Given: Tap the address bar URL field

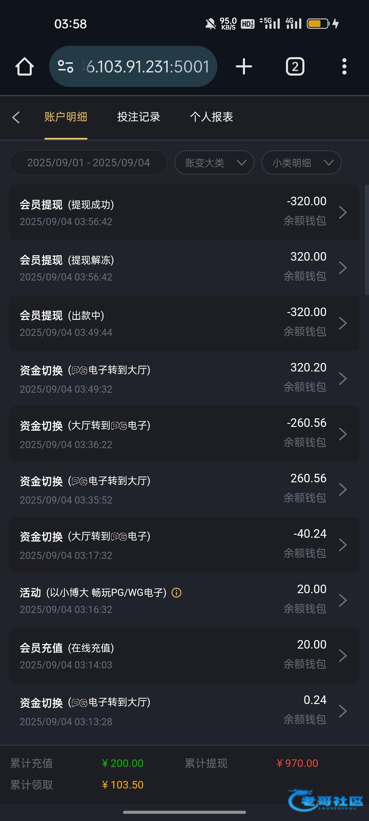Looking at the screenshot, I should 147,66.
